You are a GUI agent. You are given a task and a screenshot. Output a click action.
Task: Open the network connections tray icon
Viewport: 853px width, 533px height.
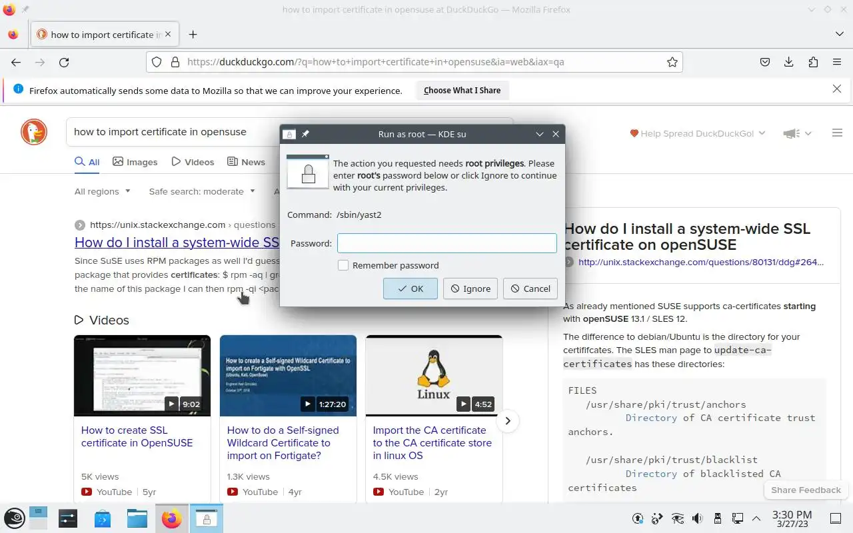point(738,518)
